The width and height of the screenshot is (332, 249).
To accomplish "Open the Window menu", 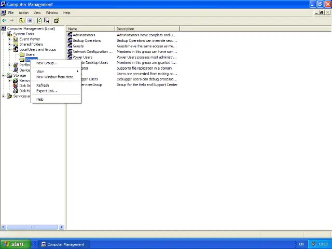I will point(52,12).
